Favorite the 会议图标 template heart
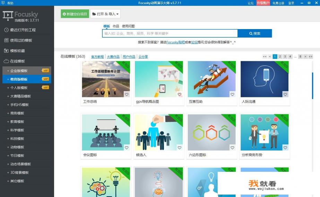This screenshot has width=320, height=197. click(x=127, y=148)
